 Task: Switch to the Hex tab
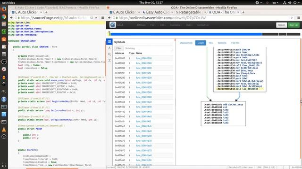coord(211,43)
